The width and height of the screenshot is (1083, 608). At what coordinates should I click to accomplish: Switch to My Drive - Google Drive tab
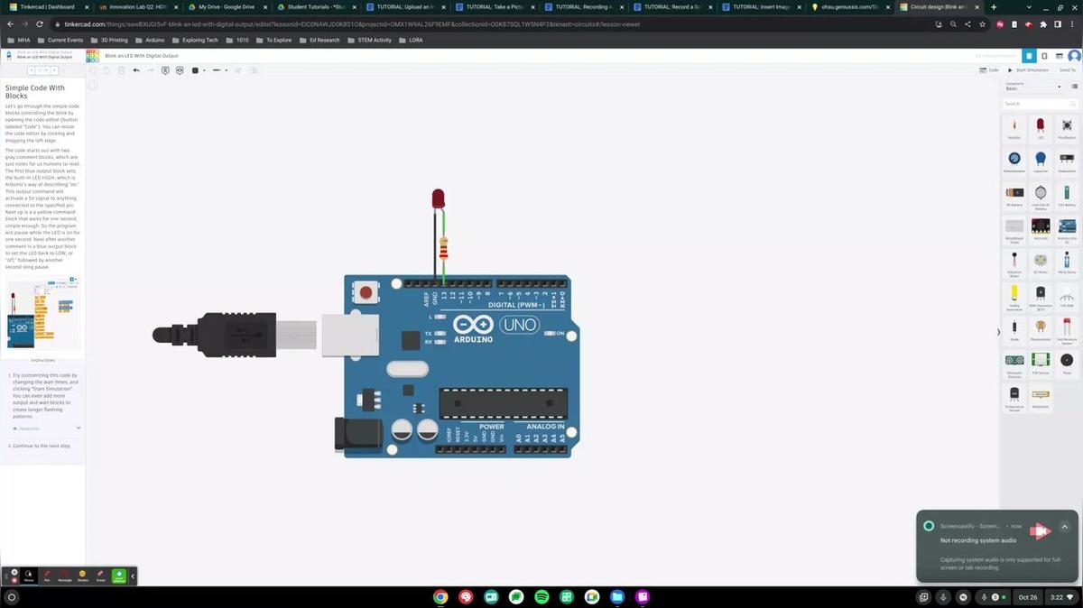[226, 7]
